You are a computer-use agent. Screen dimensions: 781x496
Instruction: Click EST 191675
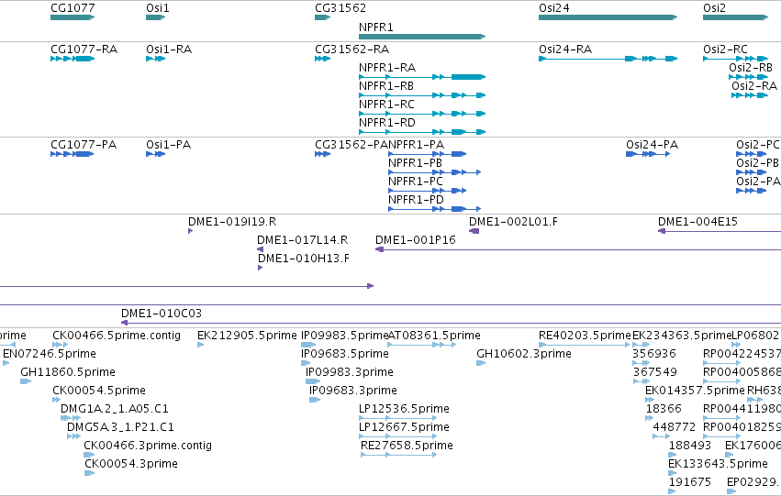[x=672, y=492]
